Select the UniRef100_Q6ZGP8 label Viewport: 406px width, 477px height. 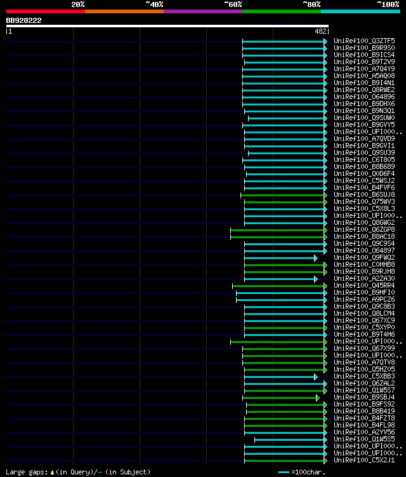coord(364,230)
